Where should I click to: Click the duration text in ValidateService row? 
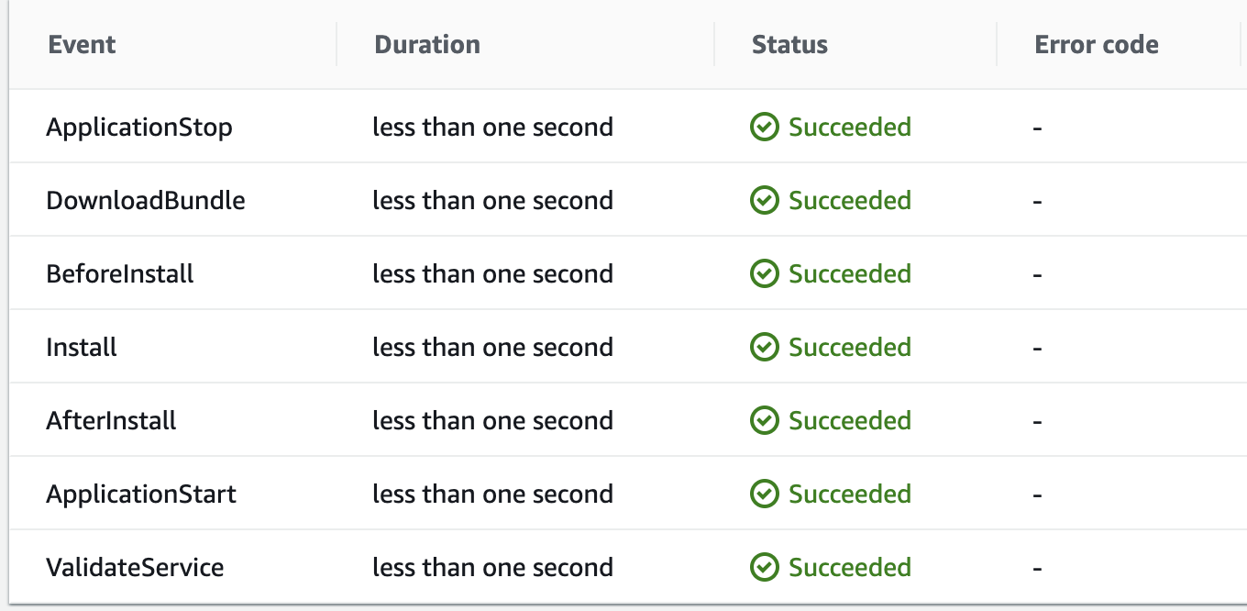point(492,568)
